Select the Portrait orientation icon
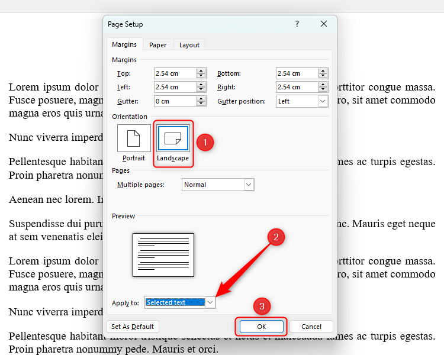 click(134, 138)
